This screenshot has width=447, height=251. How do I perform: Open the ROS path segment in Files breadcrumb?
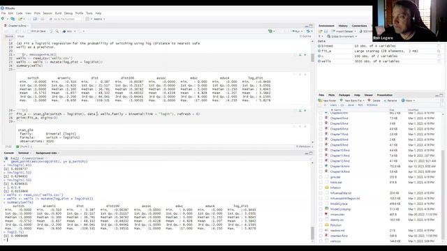coord(360,105)
